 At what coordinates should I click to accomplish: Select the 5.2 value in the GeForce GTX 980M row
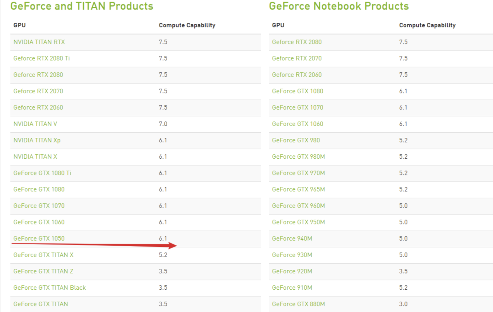403,157
